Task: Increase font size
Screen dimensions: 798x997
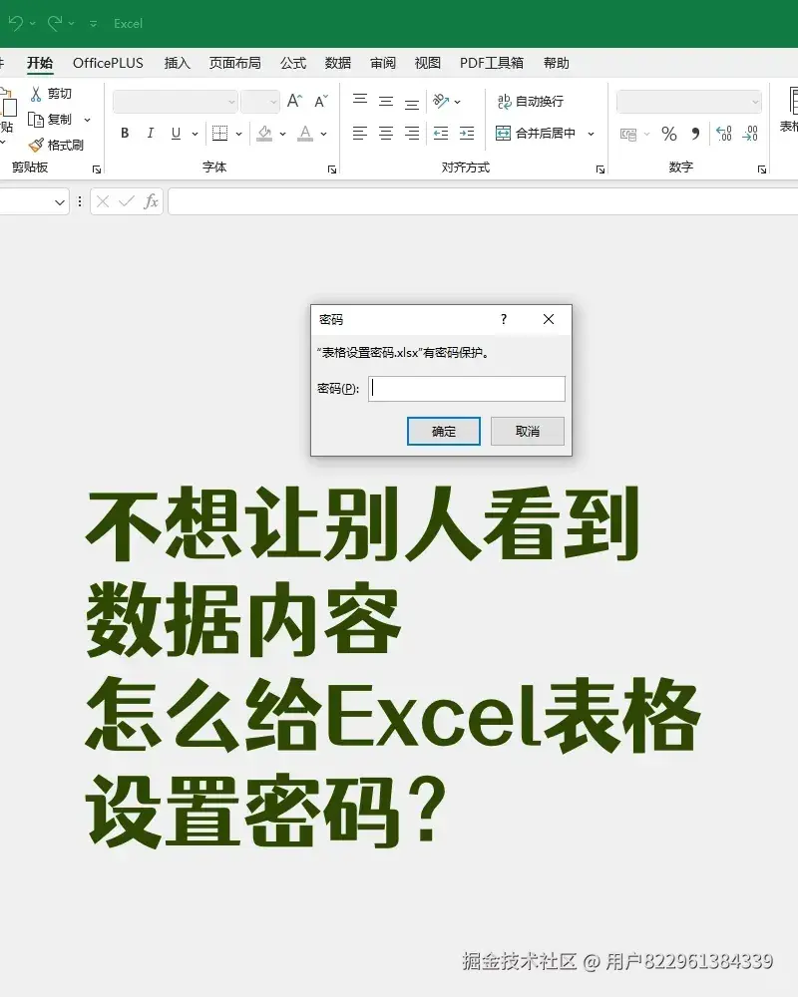Action: 294,101
